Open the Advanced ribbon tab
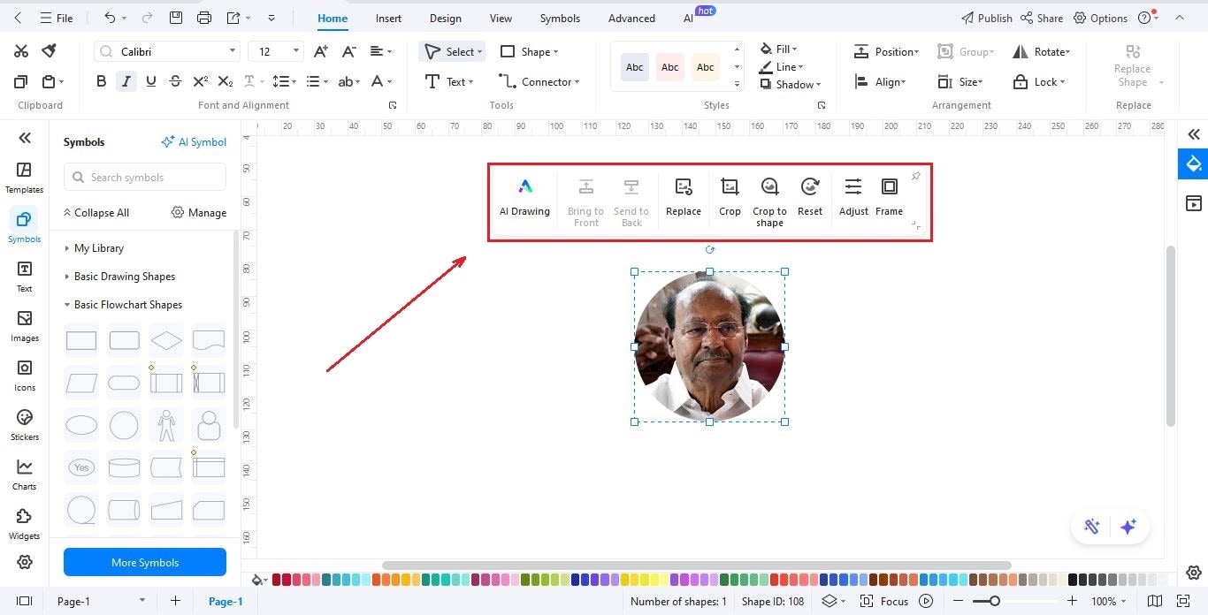Screen dimensions: 1208x615 point(631,18)
